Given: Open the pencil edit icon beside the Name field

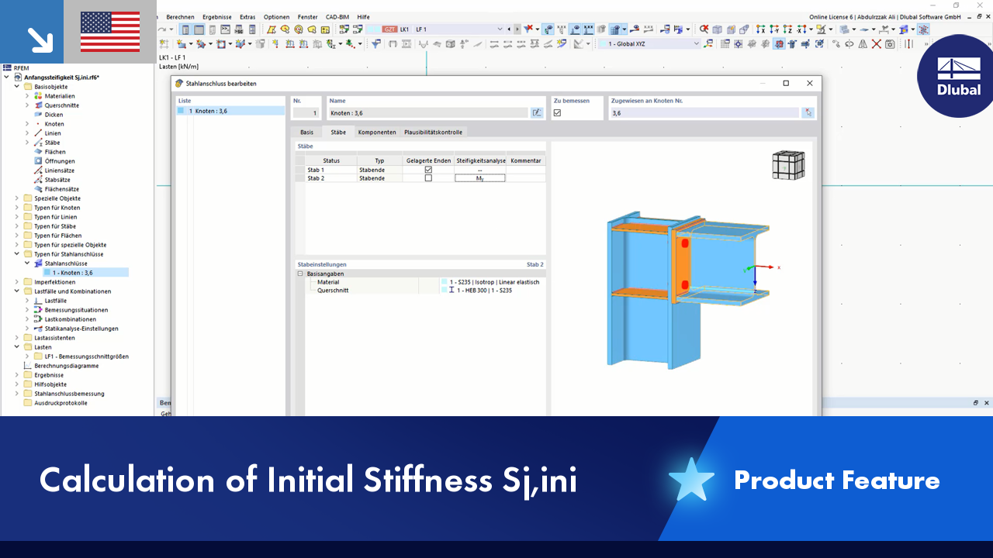Looking at the screenshot, I should coord(537,112).
